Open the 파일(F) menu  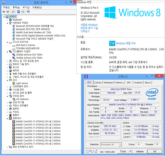[x=6, y=7]
